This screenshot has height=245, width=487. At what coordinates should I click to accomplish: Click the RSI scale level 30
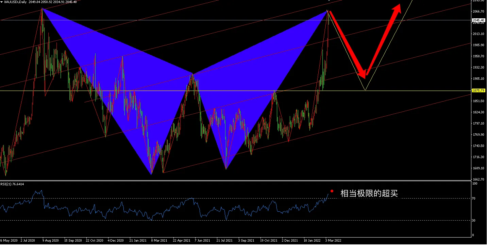(x=474, y=221)
